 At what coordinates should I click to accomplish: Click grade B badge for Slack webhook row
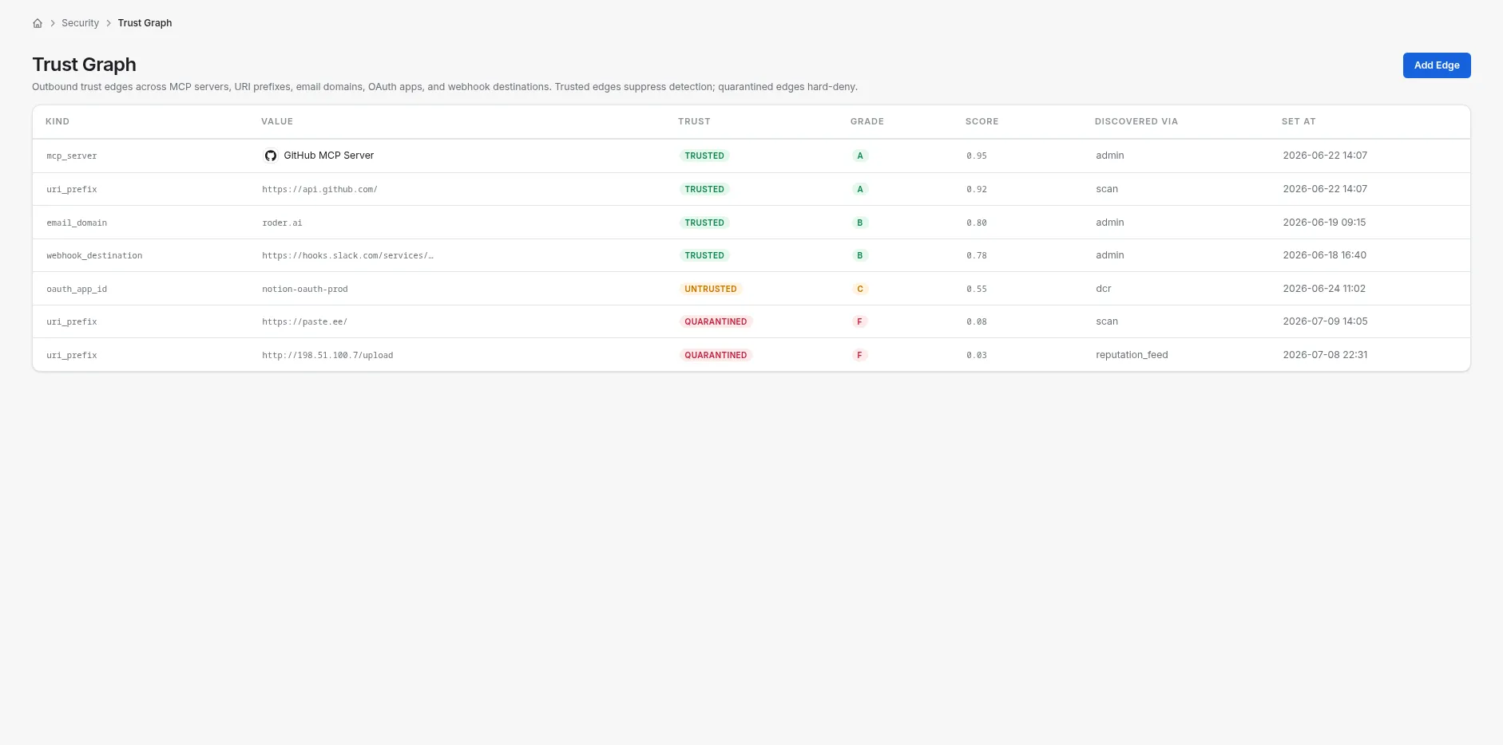coord(860,255)
